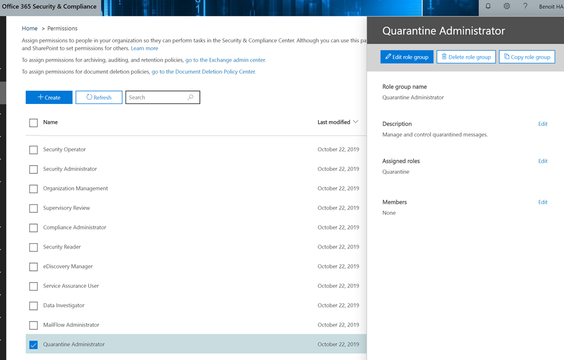Navigate to Home in breadcrumb

coord(30,29)
